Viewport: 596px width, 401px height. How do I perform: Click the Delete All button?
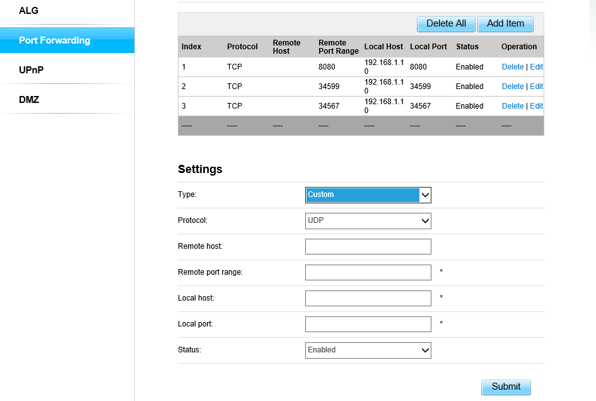(446, 23)
